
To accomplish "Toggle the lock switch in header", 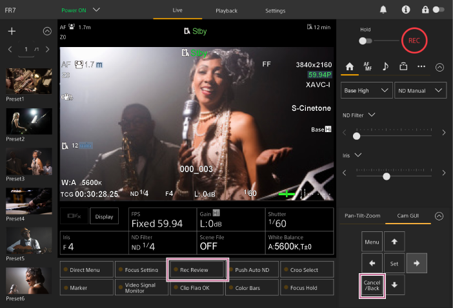I will [x=439, y=10].
